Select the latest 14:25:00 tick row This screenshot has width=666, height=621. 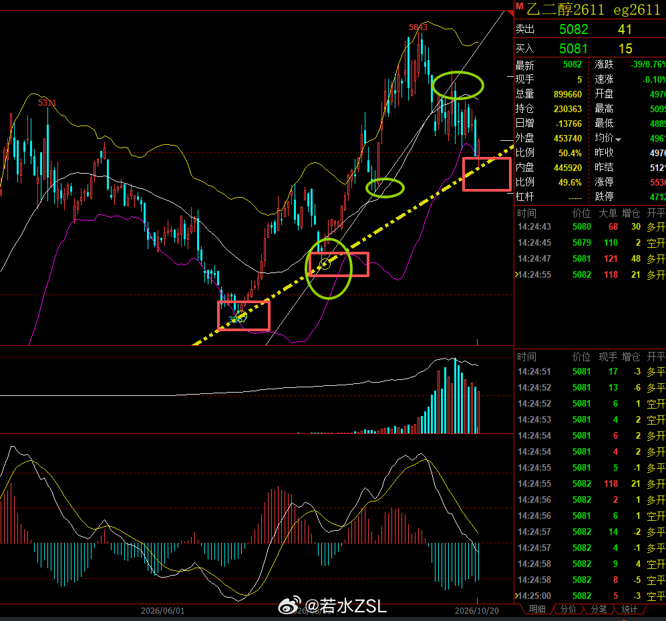591,596
